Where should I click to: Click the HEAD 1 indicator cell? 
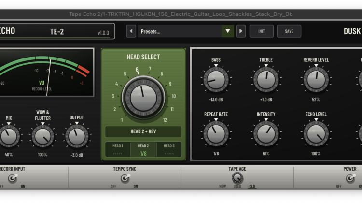coord(118,149)
